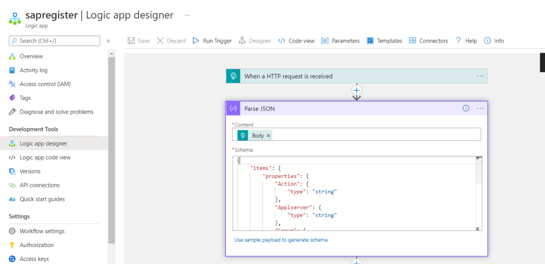Click Use sample payload to generate schema

(281, 240)
